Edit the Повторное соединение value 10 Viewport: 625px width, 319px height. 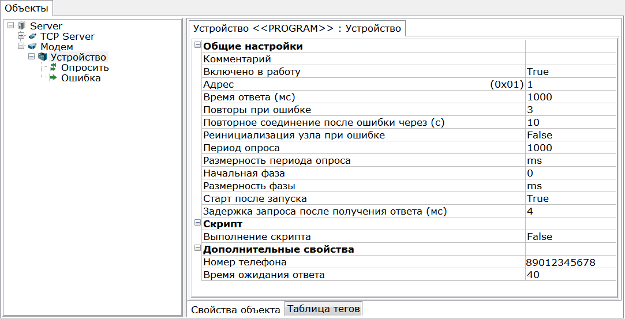570,123
